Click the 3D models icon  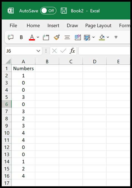(78, 37)
